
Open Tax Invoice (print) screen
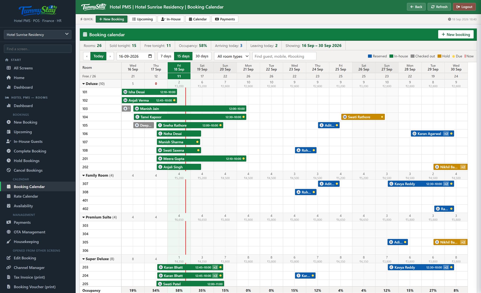coord(38,277)
